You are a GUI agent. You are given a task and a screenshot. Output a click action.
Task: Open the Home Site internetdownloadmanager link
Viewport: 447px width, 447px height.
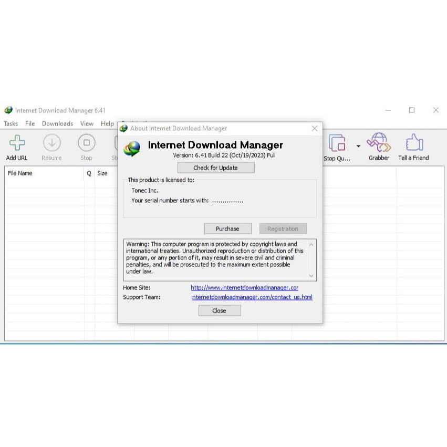(245, 288)
